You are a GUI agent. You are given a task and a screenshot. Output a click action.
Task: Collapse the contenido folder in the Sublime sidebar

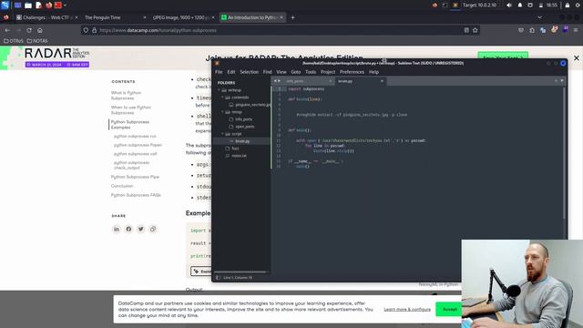coord(222,97)
